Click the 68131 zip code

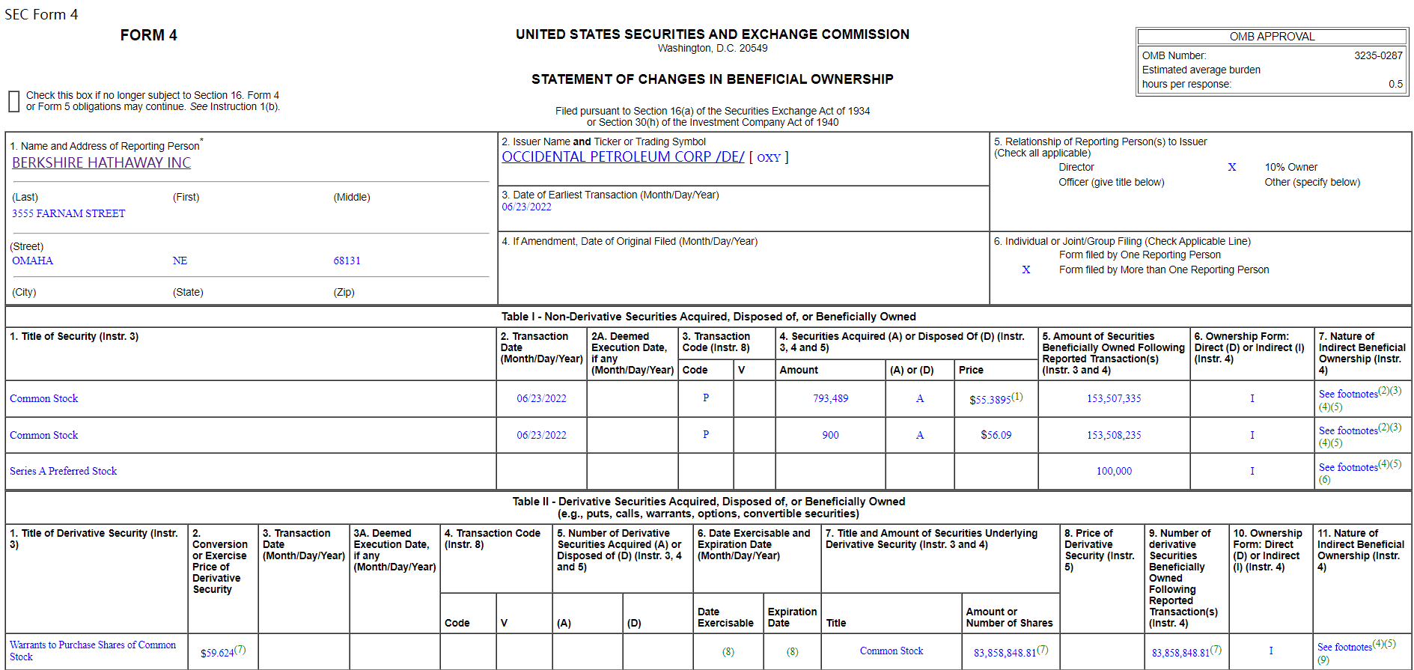[347, 261]
